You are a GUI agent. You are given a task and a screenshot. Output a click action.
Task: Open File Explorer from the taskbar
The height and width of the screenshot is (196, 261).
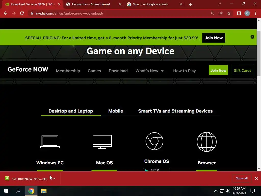click(44, 191)
